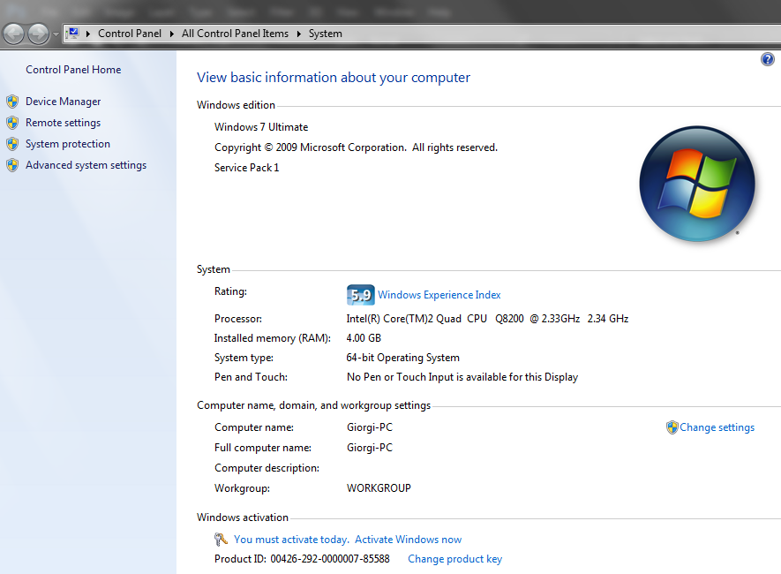Click the Windows edition section heading

coord(237,105)
